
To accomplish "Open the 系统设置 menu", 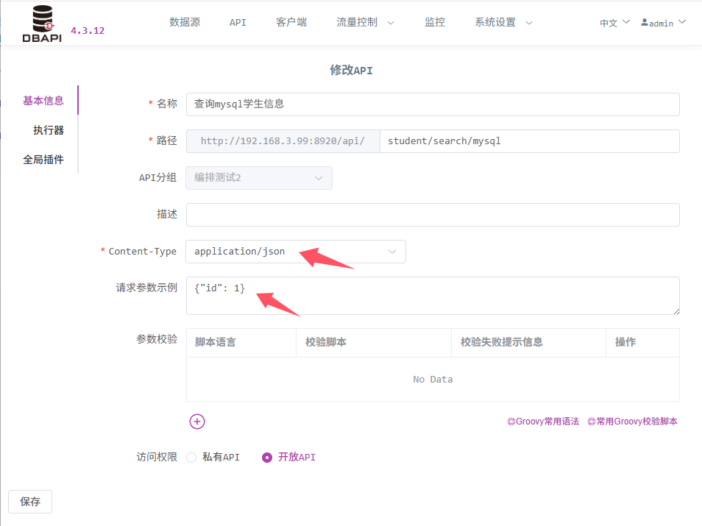I will tap(503, 23).
